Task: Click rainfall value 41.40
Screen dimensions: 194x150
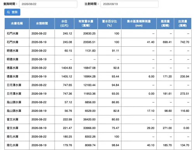Action: 151,42
